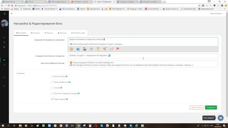Viewport: 228px width, 128px height.
Task: Open Internet Explorer from the taskbar
Action: [136, 126]
